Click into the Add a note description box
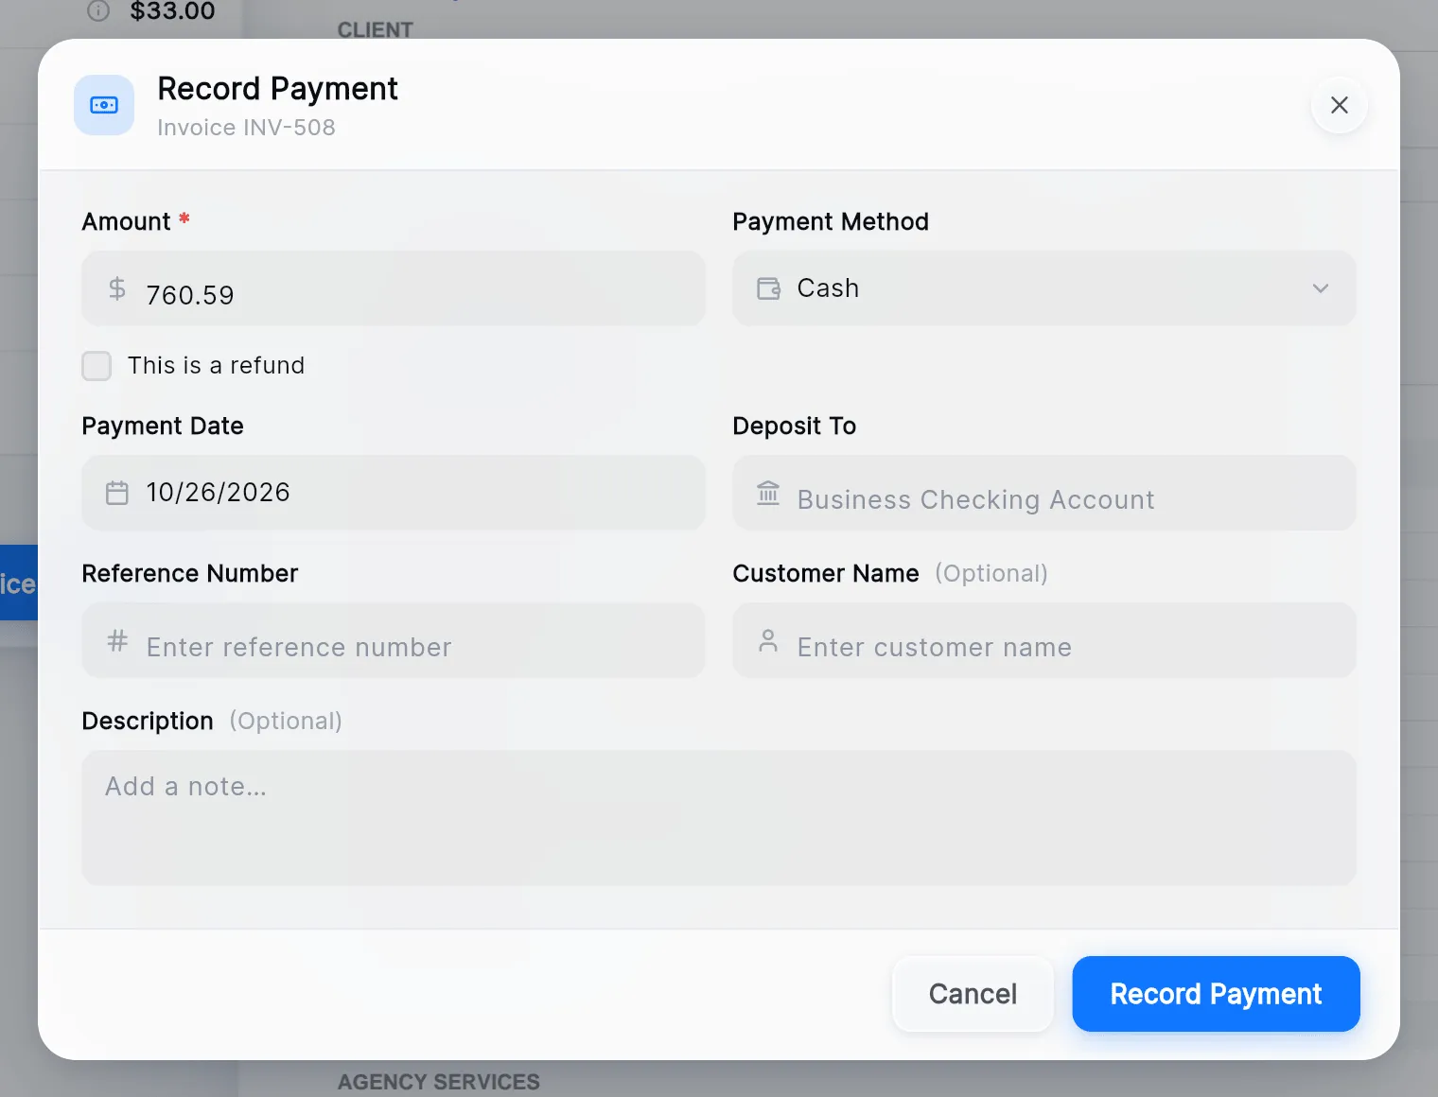The width and height of the screenshot is (1438, 1097). coord(719,818)
